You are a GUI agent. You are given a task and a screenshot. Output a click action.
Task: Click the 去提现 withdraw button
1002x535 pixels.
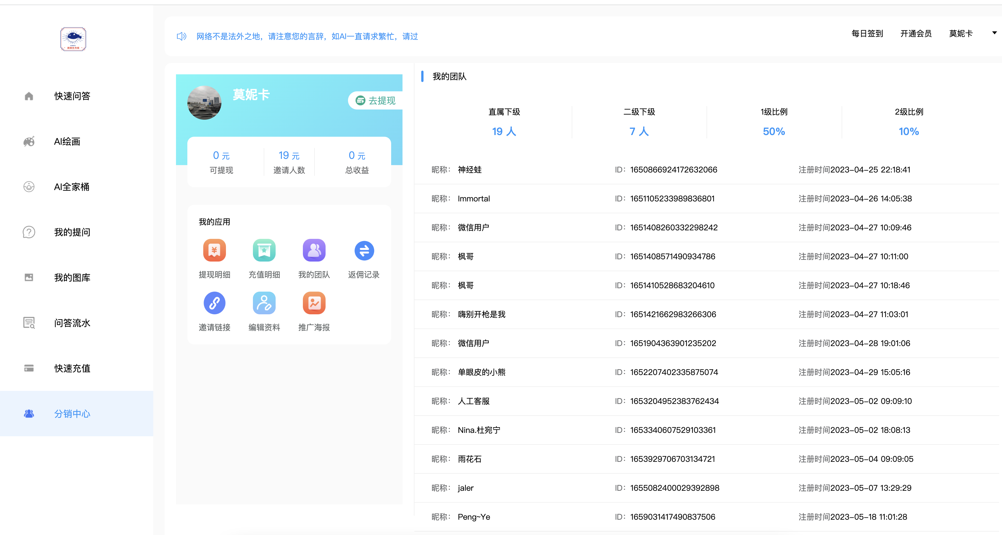click(x=376, y=101)
